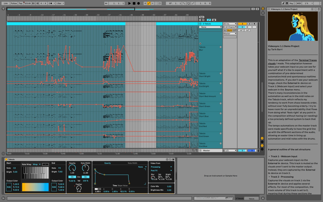Toggle the automation mode button by Set
Viewport: 323px width, 202px height.
[208, 20]
